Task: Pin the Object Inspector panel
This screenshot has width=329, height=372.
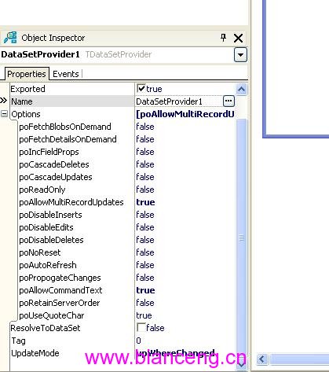Action: click(x=223, y=38)
